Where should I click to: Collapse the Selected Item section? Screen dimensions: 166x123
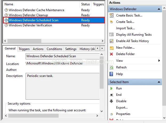[x=159, y=82]
